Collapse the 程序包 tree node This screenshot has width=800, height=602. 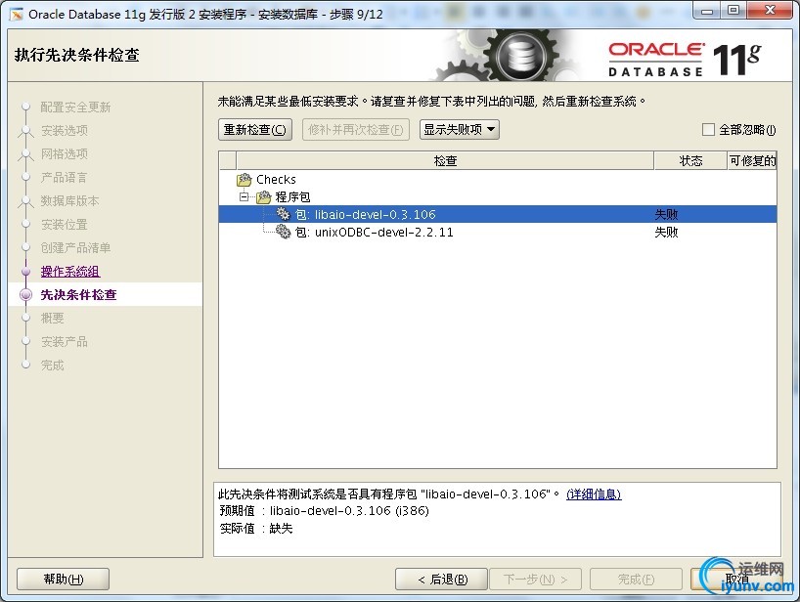point(244,196)
